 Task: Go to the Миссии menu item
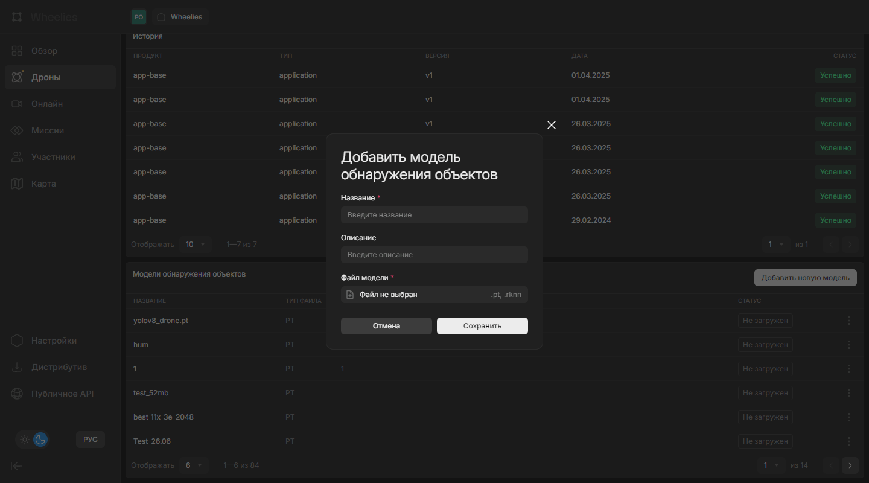[48, 130]
